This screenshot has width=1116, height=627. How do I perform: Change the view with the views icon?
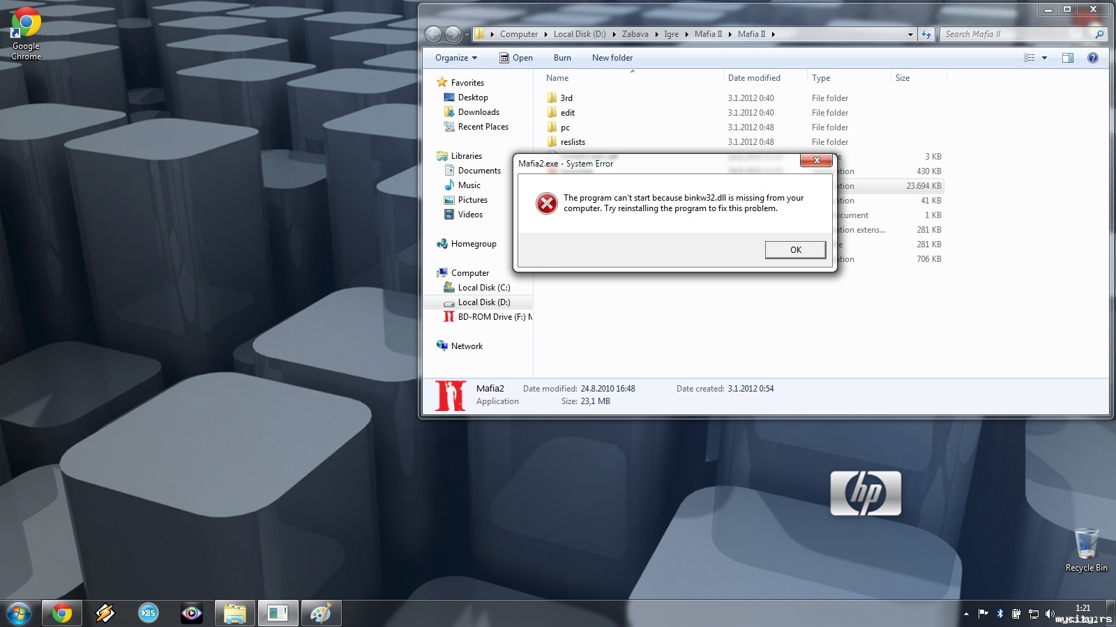click(x=1029, y=58)
